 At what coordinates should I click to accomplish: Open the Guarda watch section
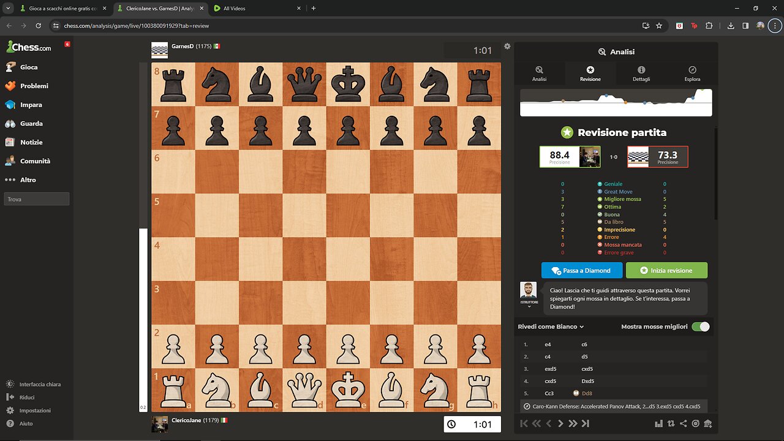pos(31,124)
